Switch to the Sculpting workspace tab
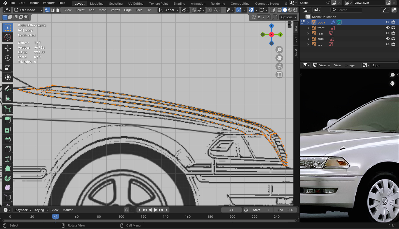This screenshot has width=399, height=229. pos(116,4)
